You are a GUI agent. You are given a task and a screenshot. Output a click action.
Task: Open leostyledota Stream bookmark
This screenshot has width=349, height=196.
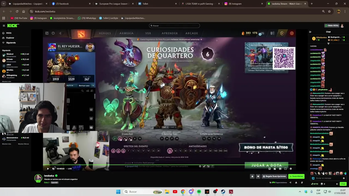point(62,18)
